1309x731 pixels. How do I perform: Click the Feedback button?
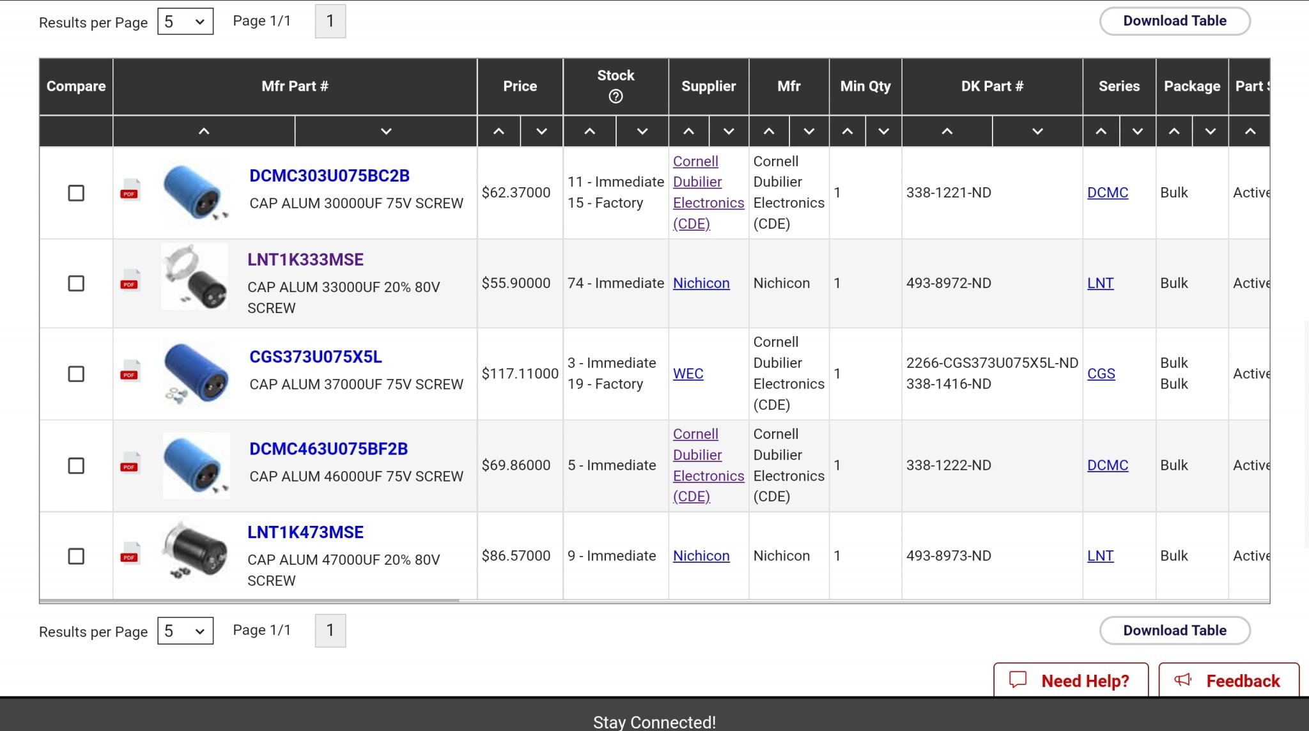point(1228,681)
